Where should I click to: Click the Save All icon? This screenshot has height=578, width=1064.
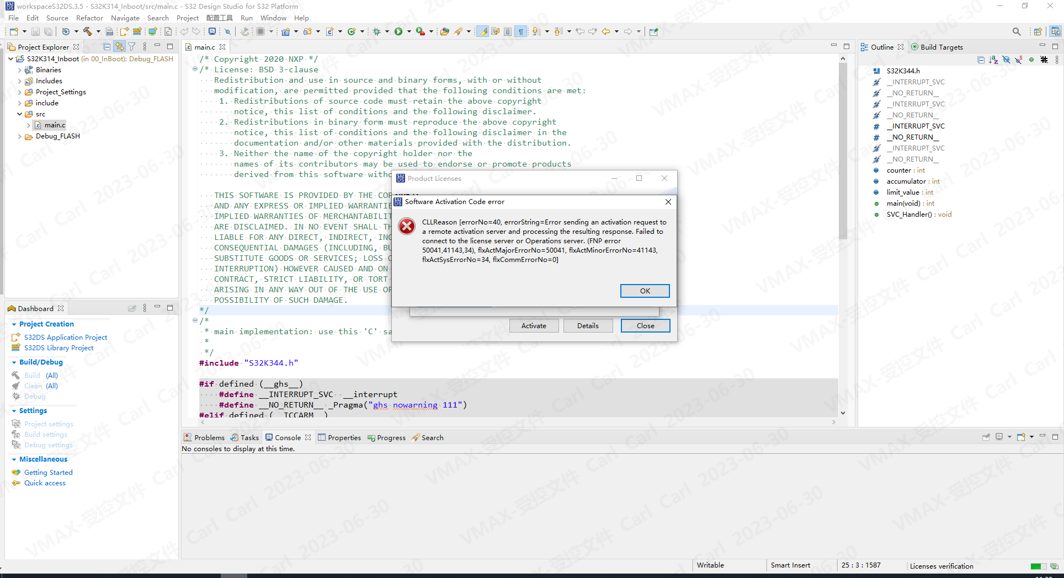tap(48, 31)
